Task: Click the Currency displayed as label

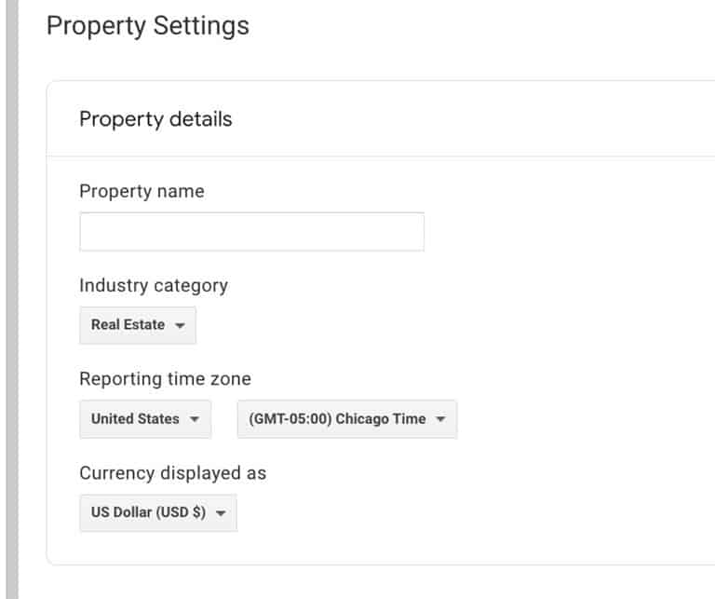Action: [172, 473]
